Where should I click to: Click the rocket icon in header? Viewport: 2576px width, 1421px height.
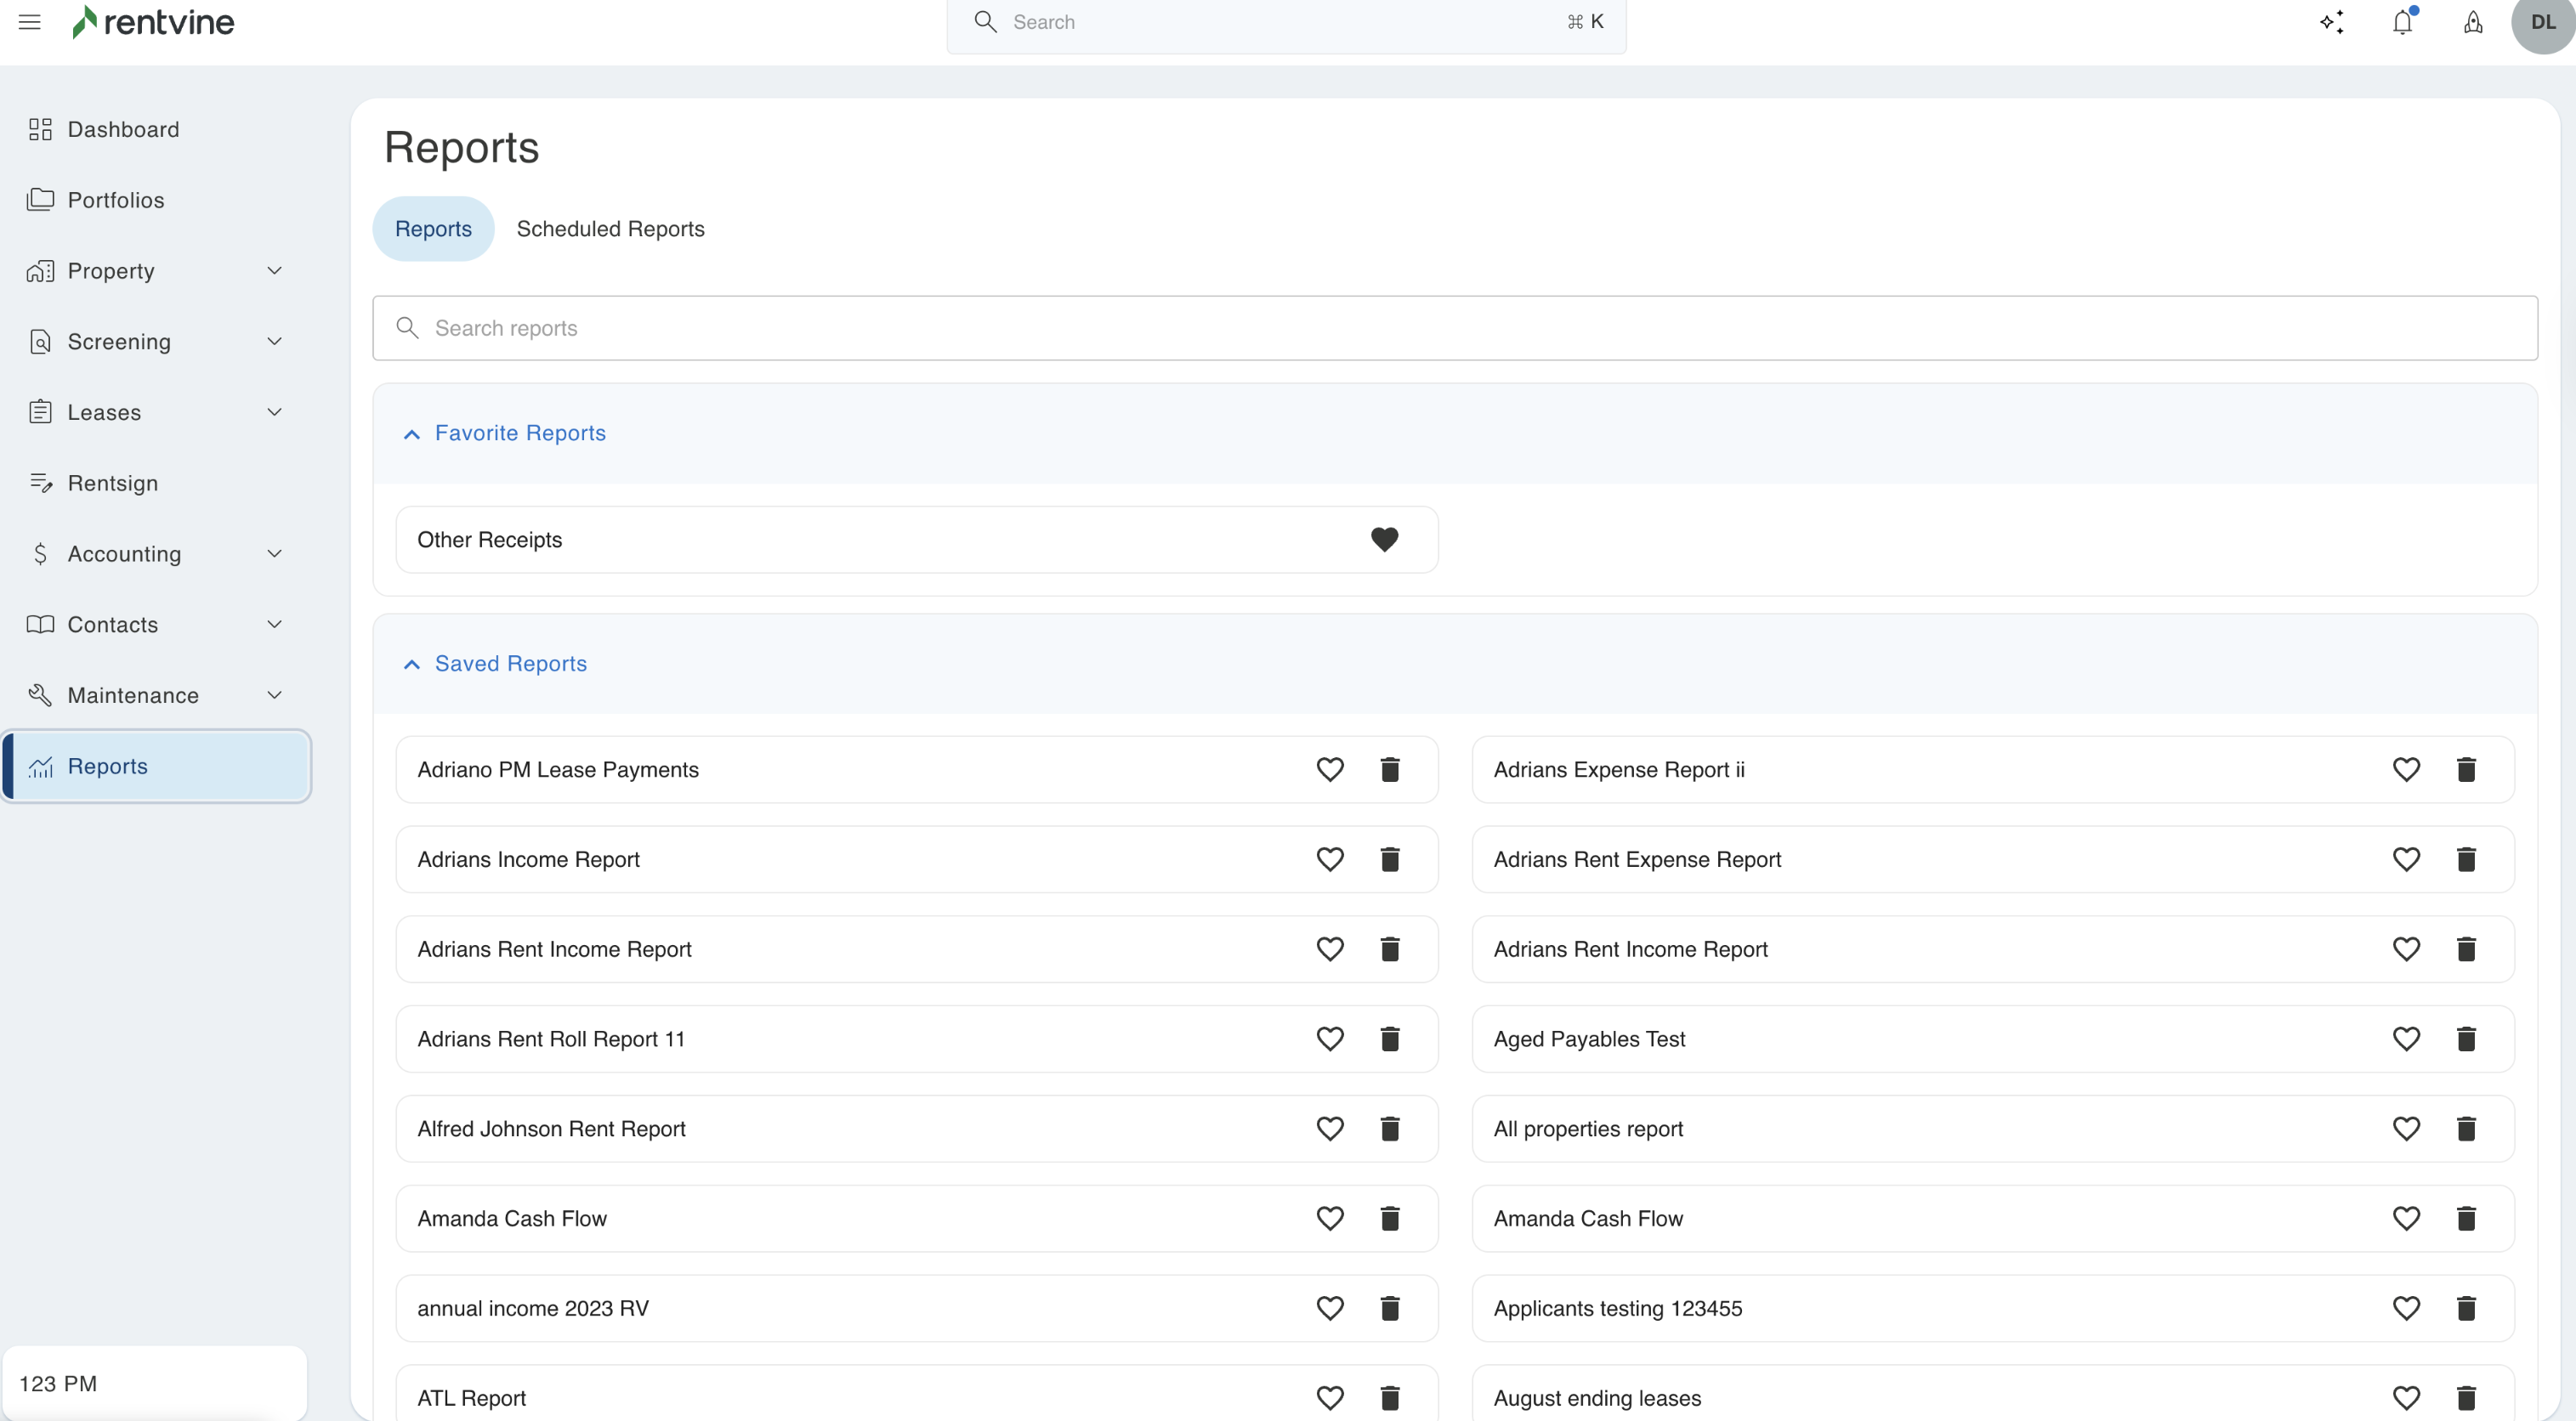pyautogui.click(x=2473, y=22)
